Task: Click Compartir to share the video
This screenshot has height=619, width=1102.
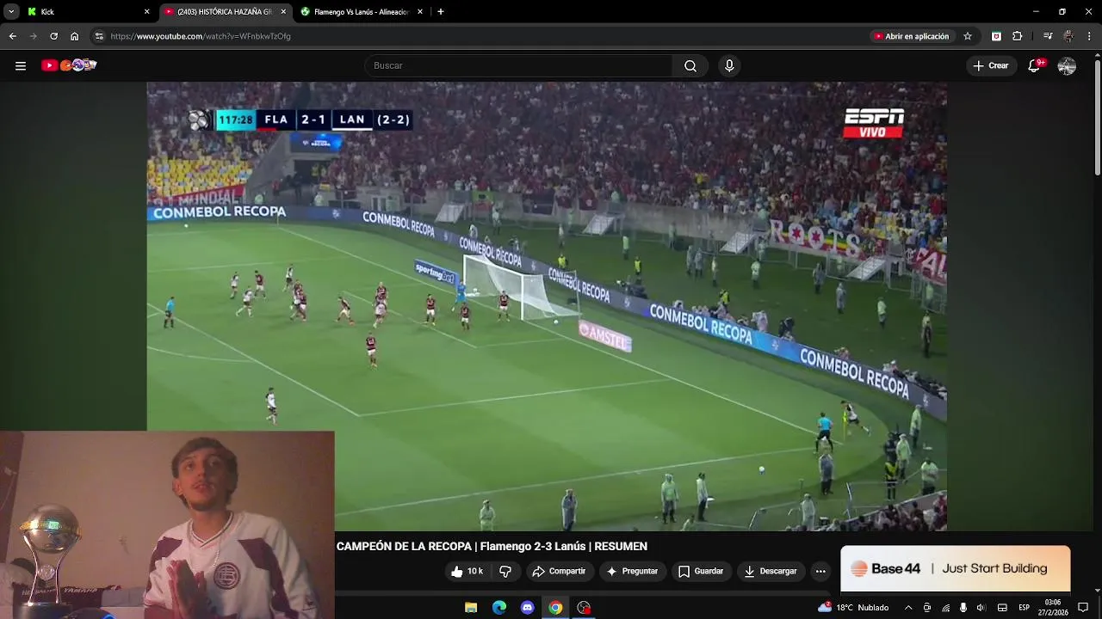Action: tap(559, 571)
